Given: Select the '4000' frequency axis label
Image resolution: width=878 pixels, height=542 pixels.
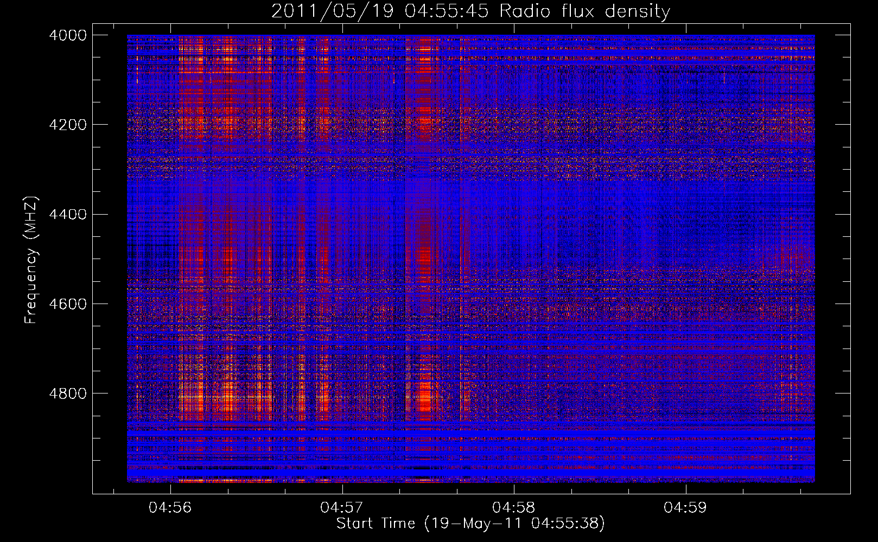Looking at the screenshot, I should pos(68,35).
